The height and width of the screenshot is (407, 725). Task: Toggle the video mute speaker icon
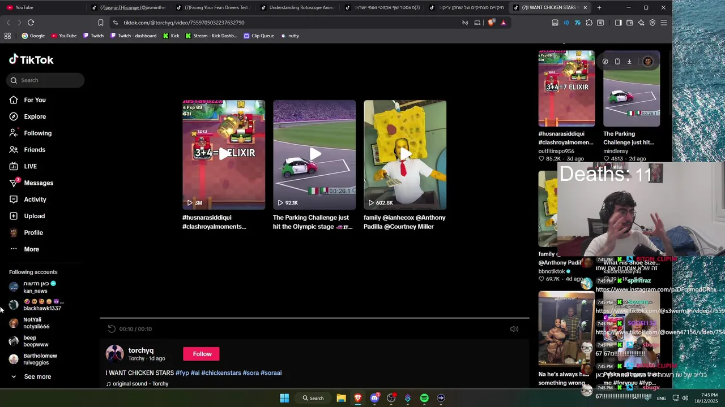[x=514, y=329]
